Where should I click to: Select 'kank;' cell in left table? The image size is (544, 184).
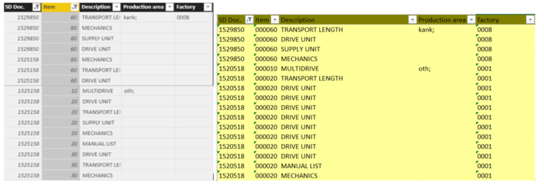[x=148, y=17]
